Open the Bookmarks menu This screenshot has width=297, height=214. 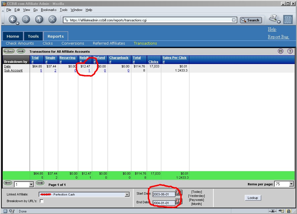[48, 10]
